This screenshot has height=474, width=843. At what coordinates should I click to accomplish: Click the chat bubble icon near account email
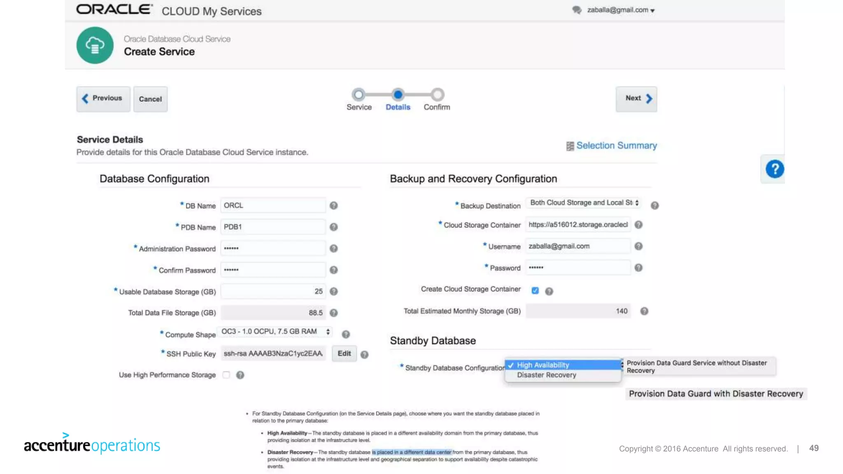(x=576, y=10)
